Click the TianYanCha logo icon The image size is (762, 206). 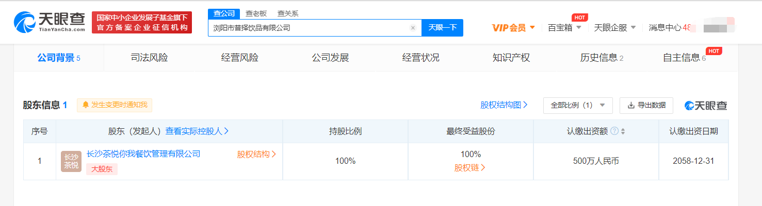pyautogui.click(x=25, y=23)
